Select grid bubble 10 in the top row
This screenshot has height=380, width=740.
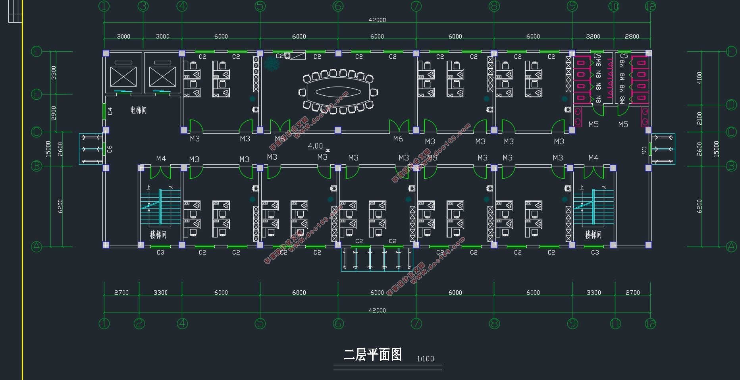[614, 6]
